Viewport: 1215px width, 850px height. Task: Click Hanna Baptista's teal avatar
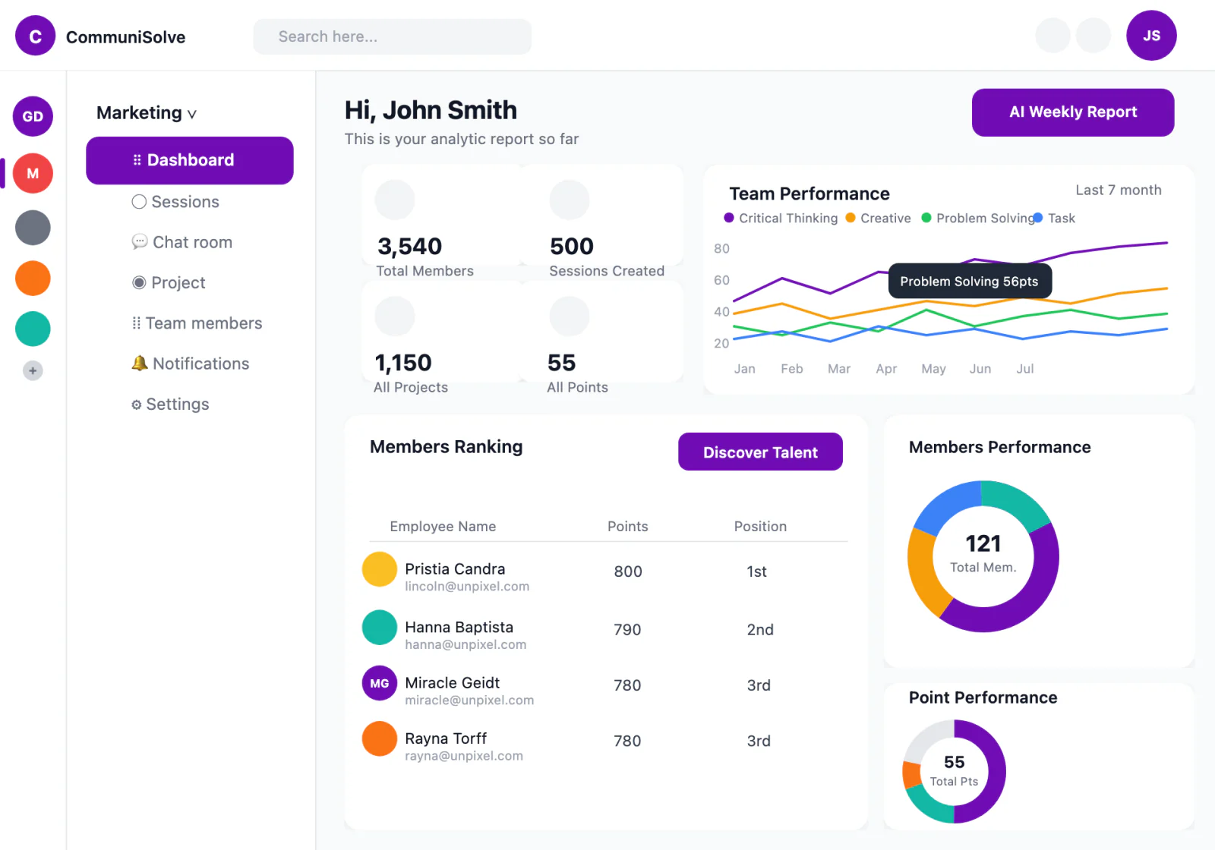(380, 628)
